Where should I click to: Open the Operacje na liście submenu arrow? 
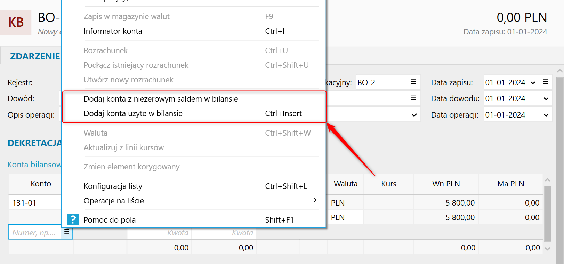click(315, 200)
